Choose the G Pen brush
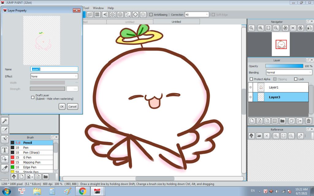 pyautogui.click(x=32, y=157)
